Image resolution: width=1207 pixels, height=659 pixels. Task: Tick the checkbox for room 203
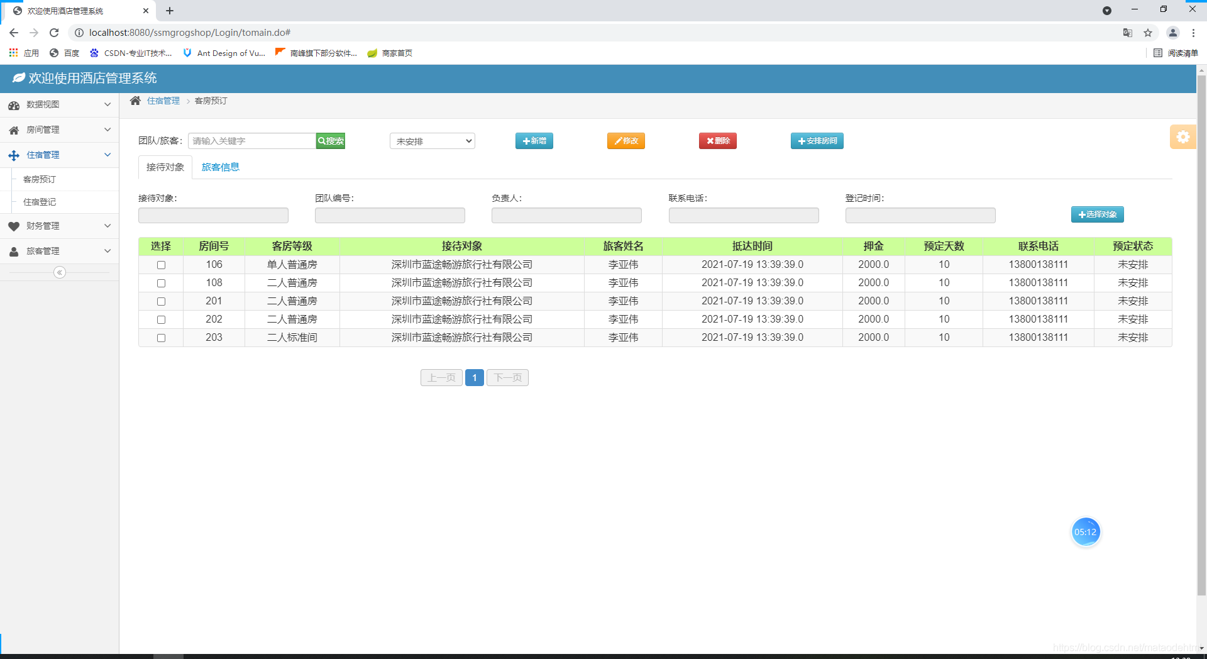(161, 338)
